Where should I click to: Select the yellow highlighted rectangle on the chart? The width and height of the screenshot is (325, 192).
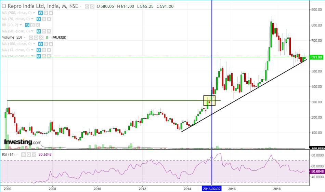click(x=209, y=100)
